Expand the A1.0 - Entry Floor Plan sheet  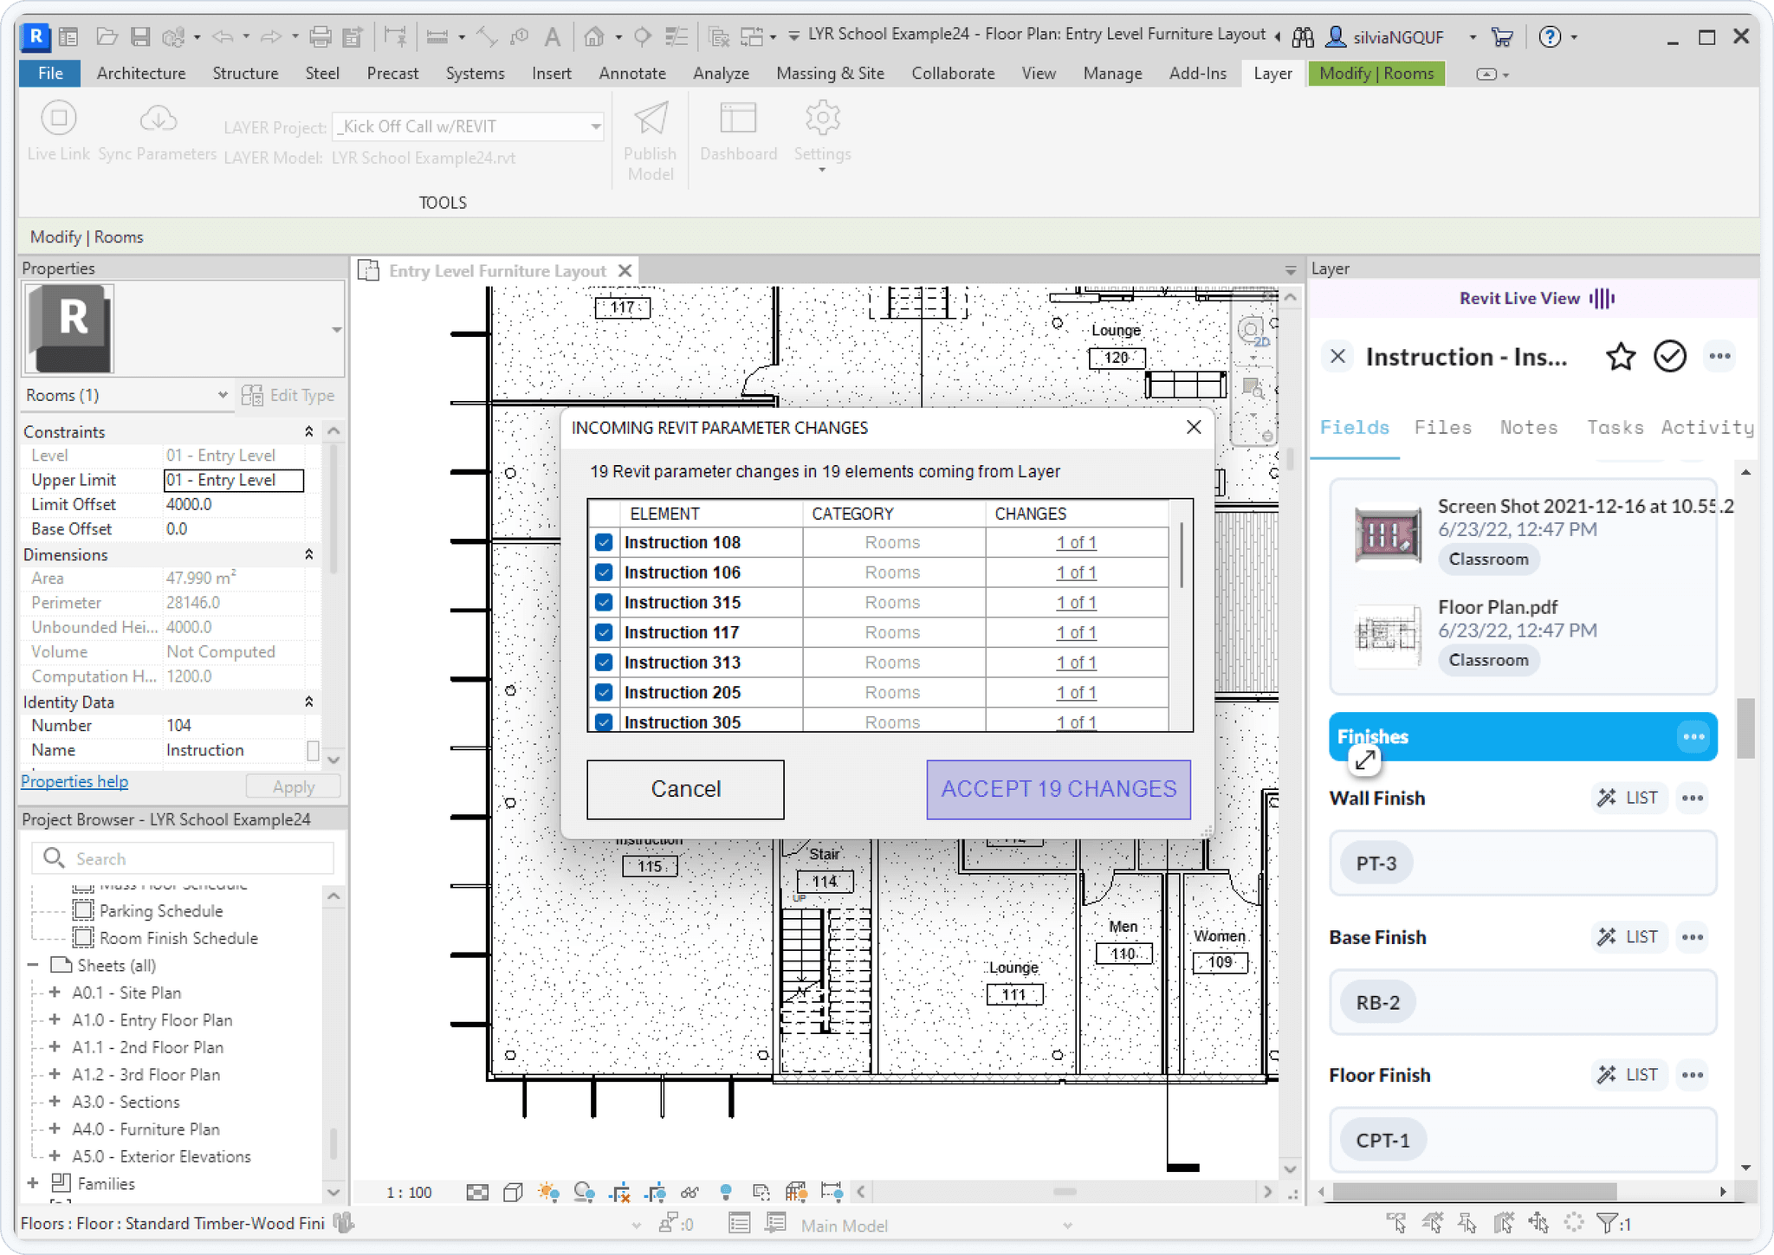55,1019
